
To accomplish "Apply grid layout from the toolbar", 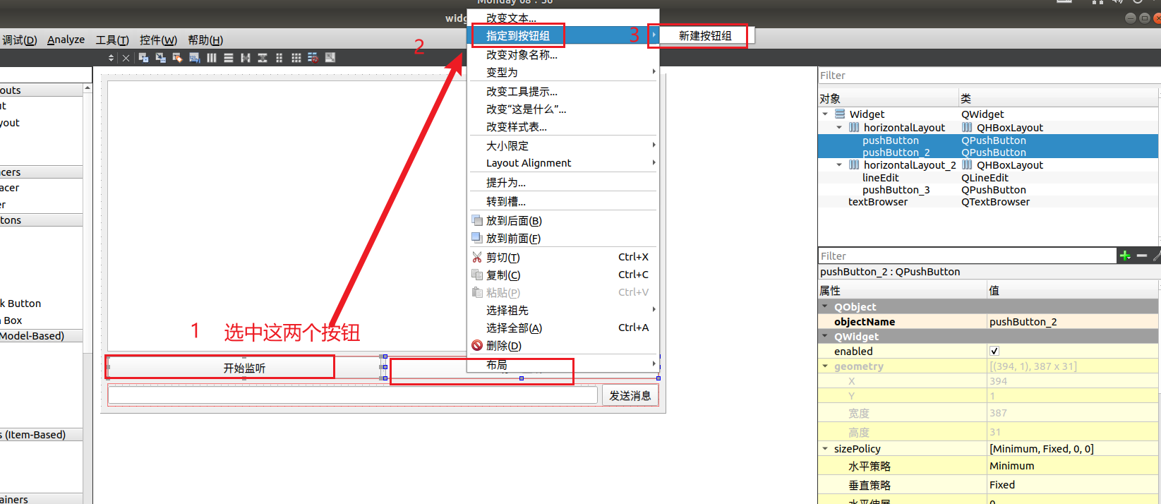I will [296, 58].
